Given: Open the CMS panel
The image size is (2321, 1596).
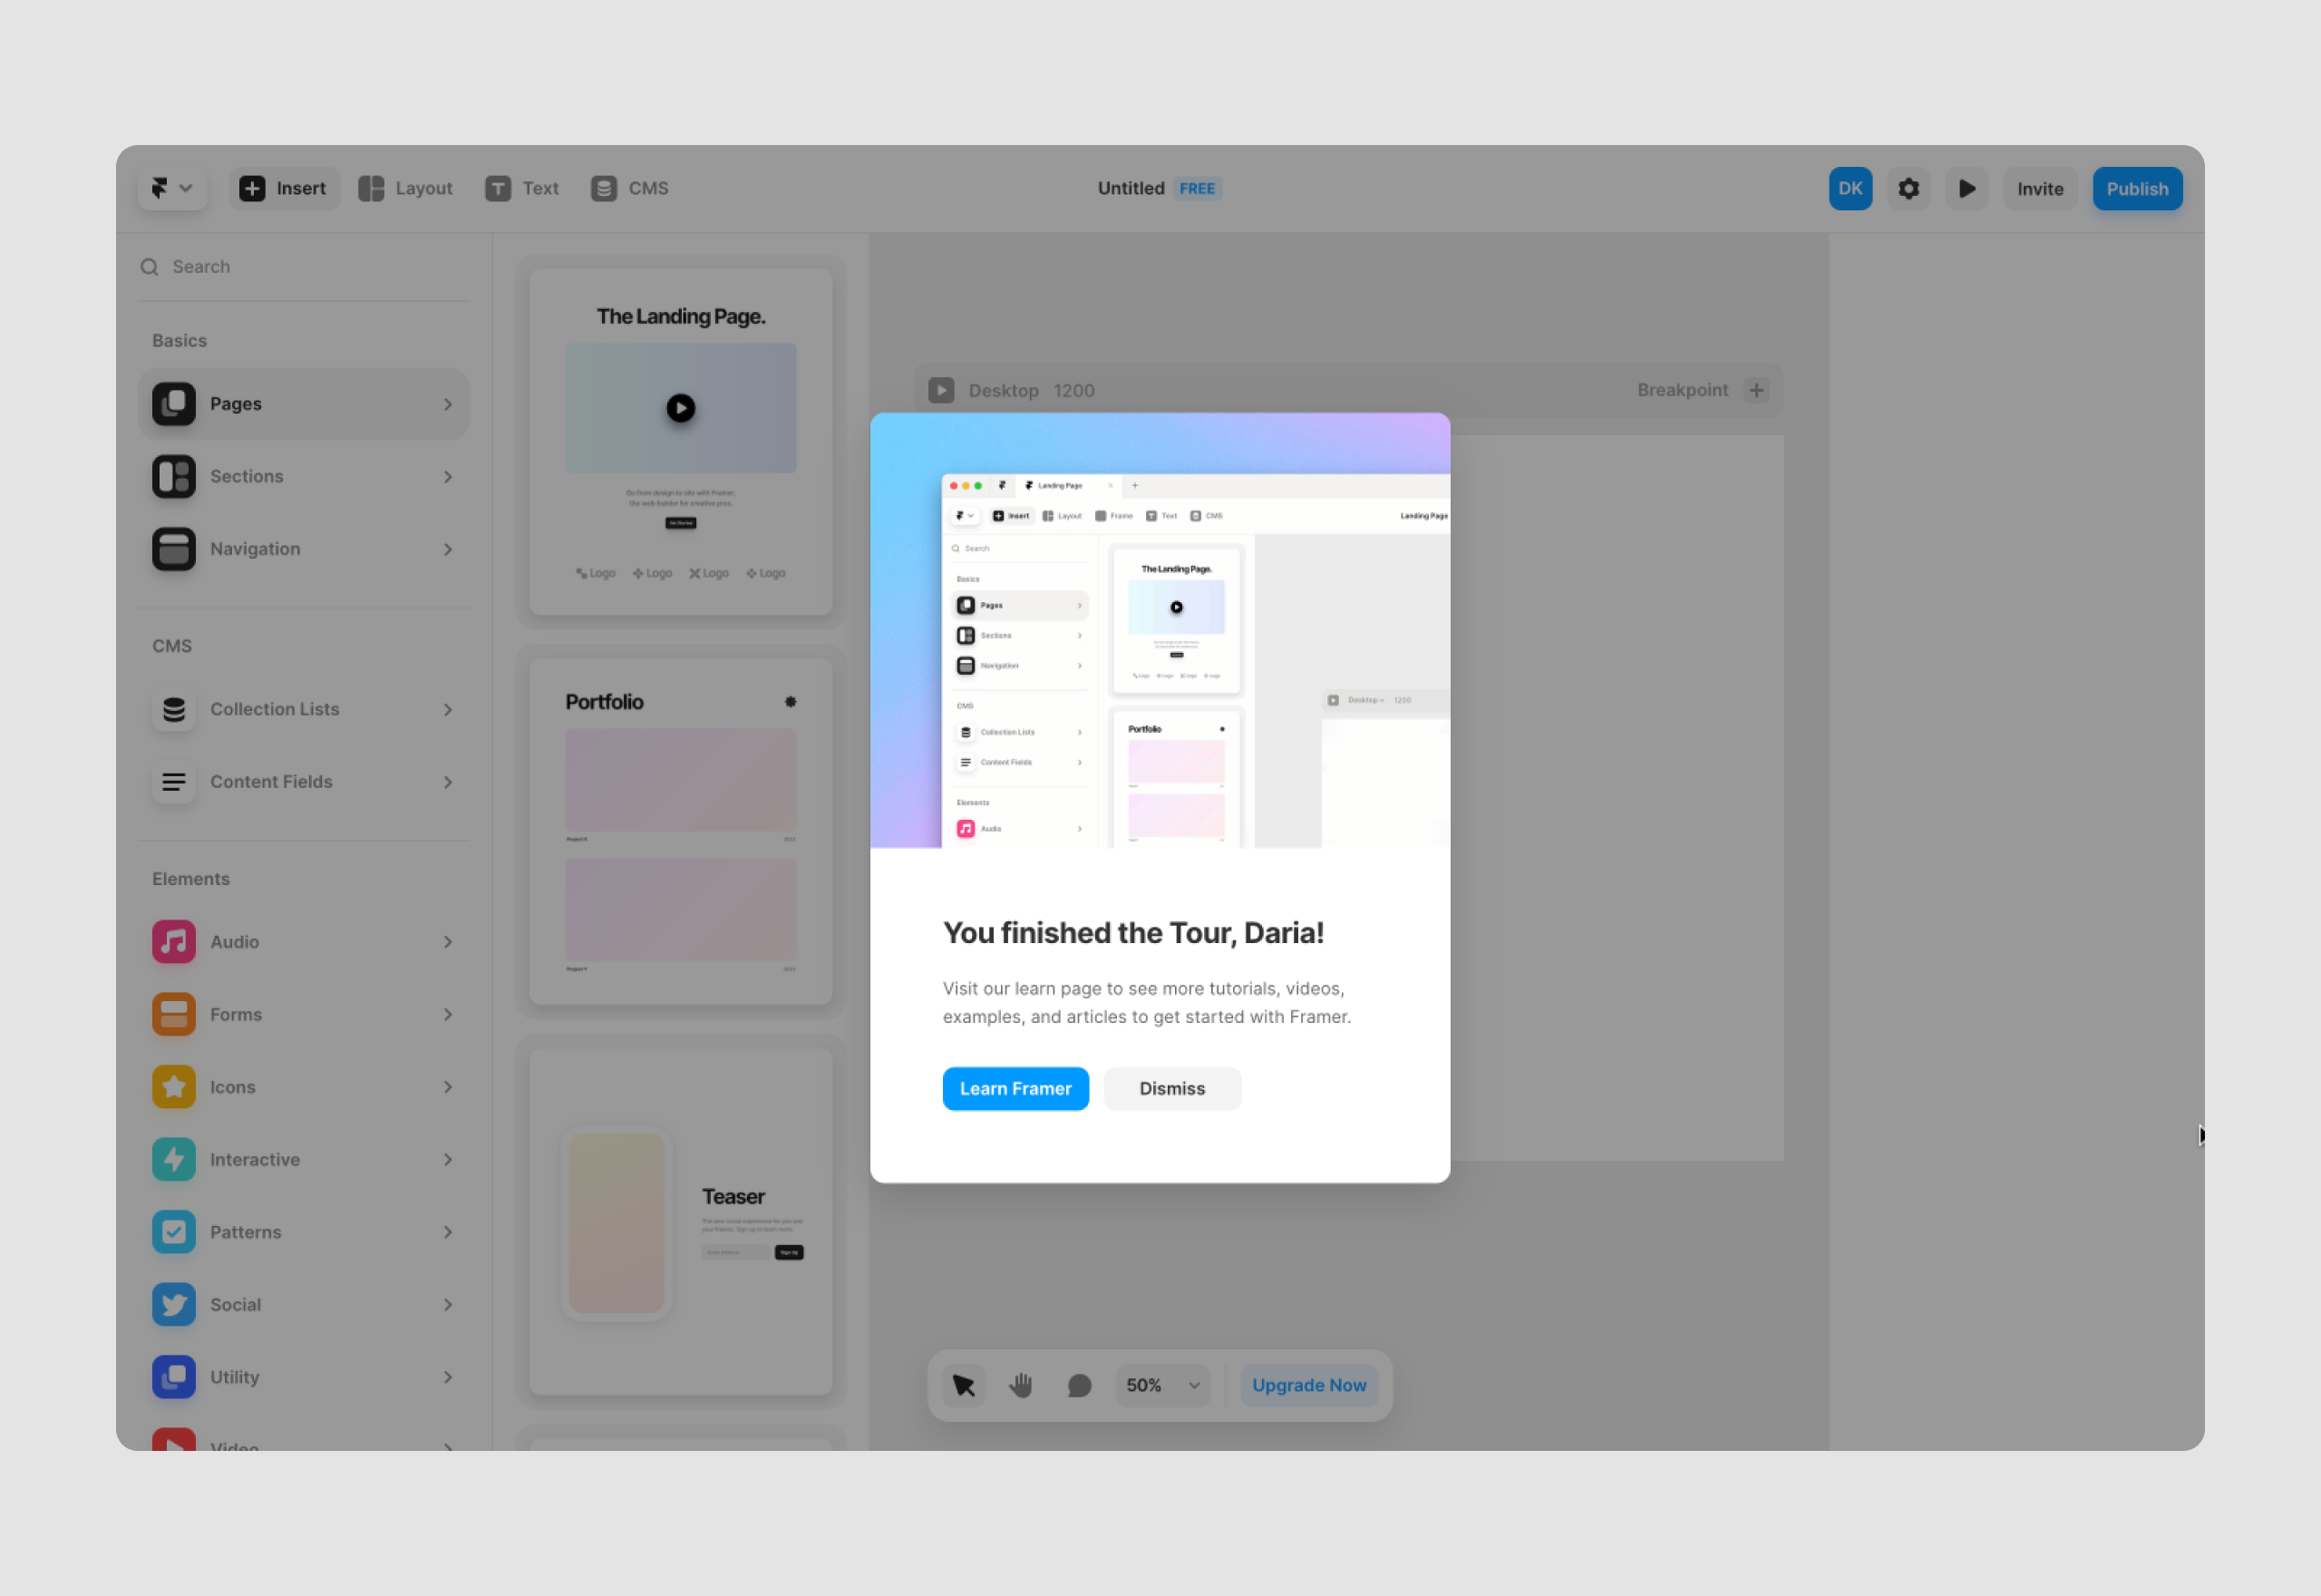Looking at the screenshot, I should pyautogui.click(x=629, y=187).
